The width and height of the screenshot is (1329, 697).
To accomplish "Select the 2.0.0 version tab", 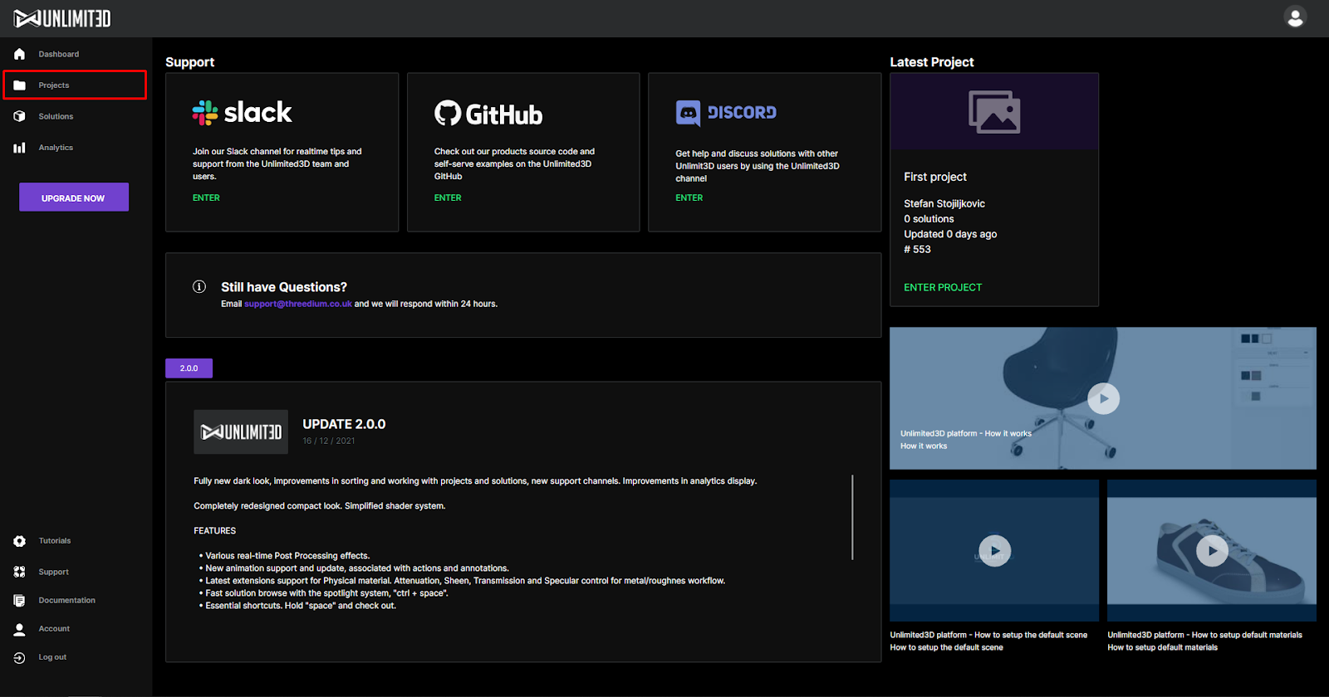I will click(x=189, y=368).
